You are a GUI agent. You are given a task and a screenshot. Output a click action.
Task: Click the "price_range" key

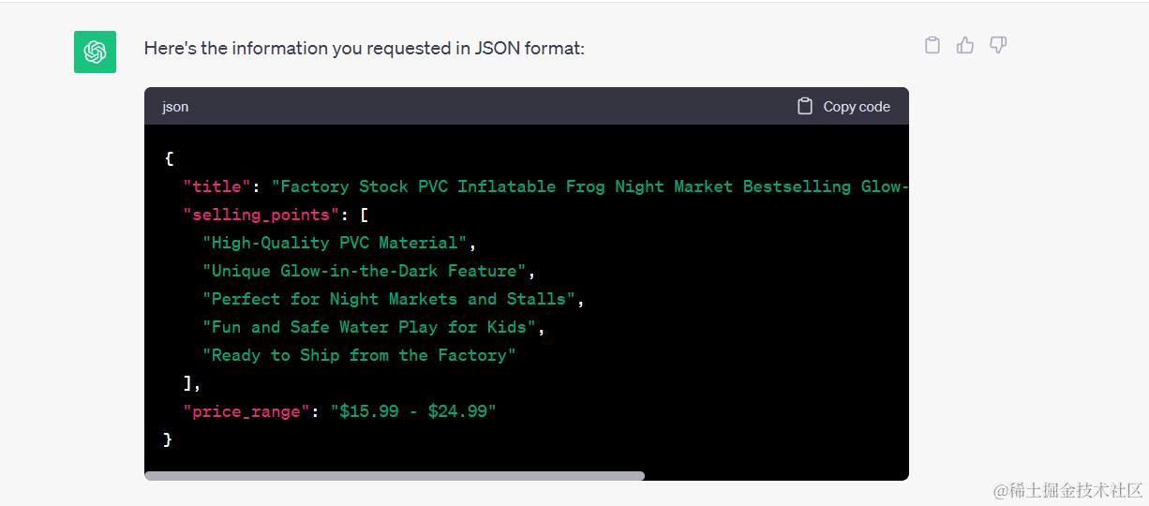point(246,411)
